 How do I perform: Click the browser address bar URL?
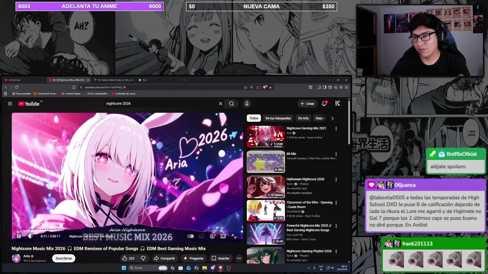tap(105, 87)
